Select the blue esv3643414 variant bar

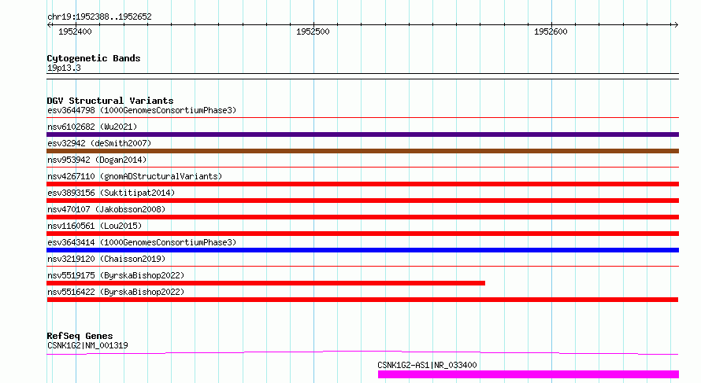(x=362, y=250)
